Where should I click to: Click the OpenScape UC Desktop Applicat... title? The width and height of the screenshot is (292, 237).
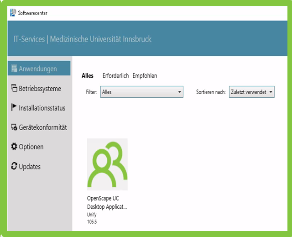click(x=107, y=203)
